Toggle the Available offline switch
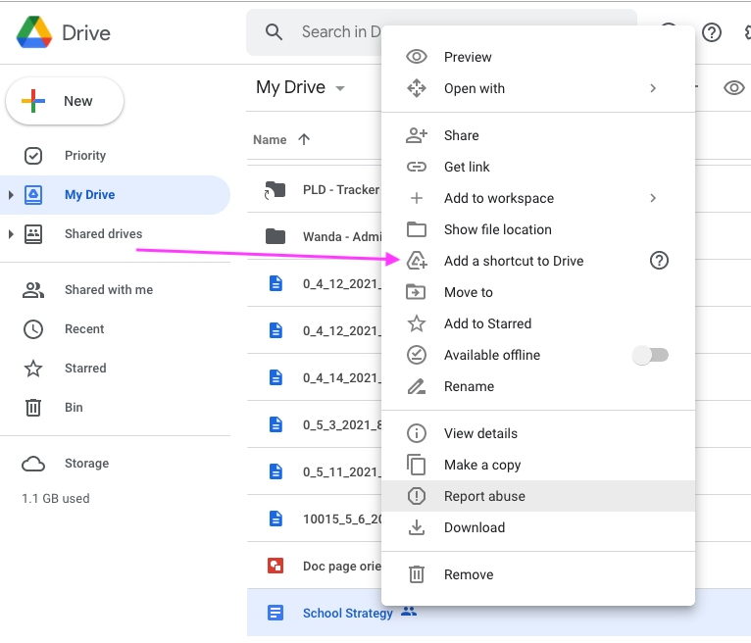This screenshot has height=643, width=751. click(650, 355)
